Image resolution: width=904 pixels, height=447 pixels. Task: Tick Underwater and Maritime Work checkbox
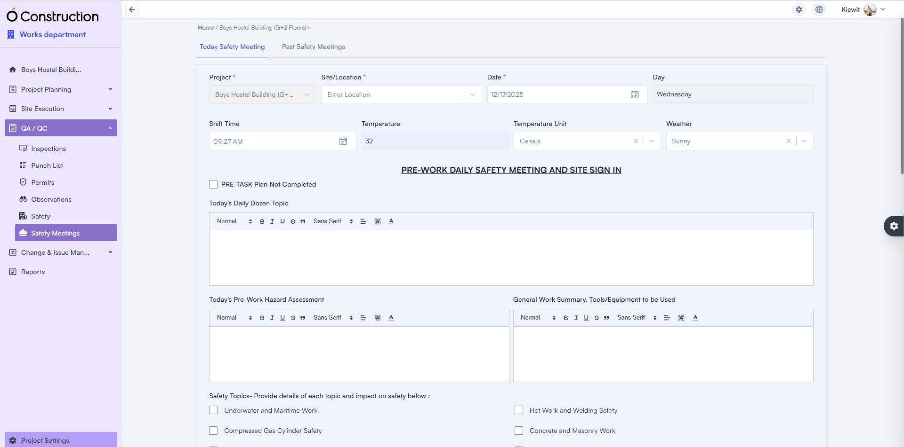point(213,410)
